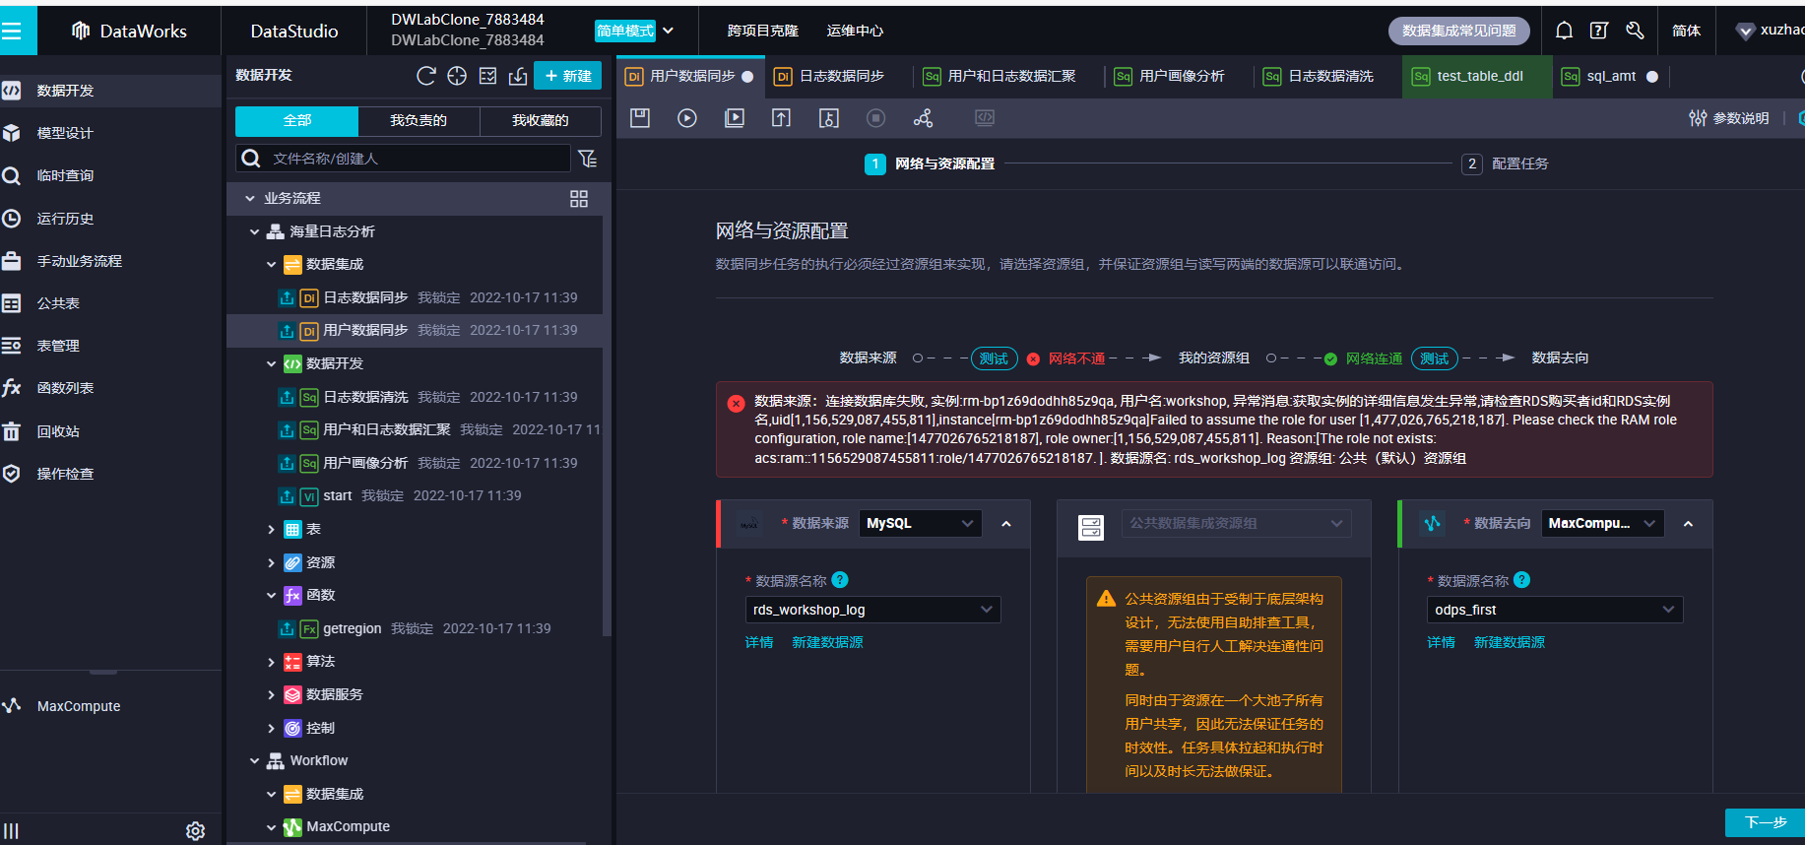Collapse the 数据去向 panel chevron
Screen dimensions: 1805x845
pyautogui.click(x=1689, y=524)
